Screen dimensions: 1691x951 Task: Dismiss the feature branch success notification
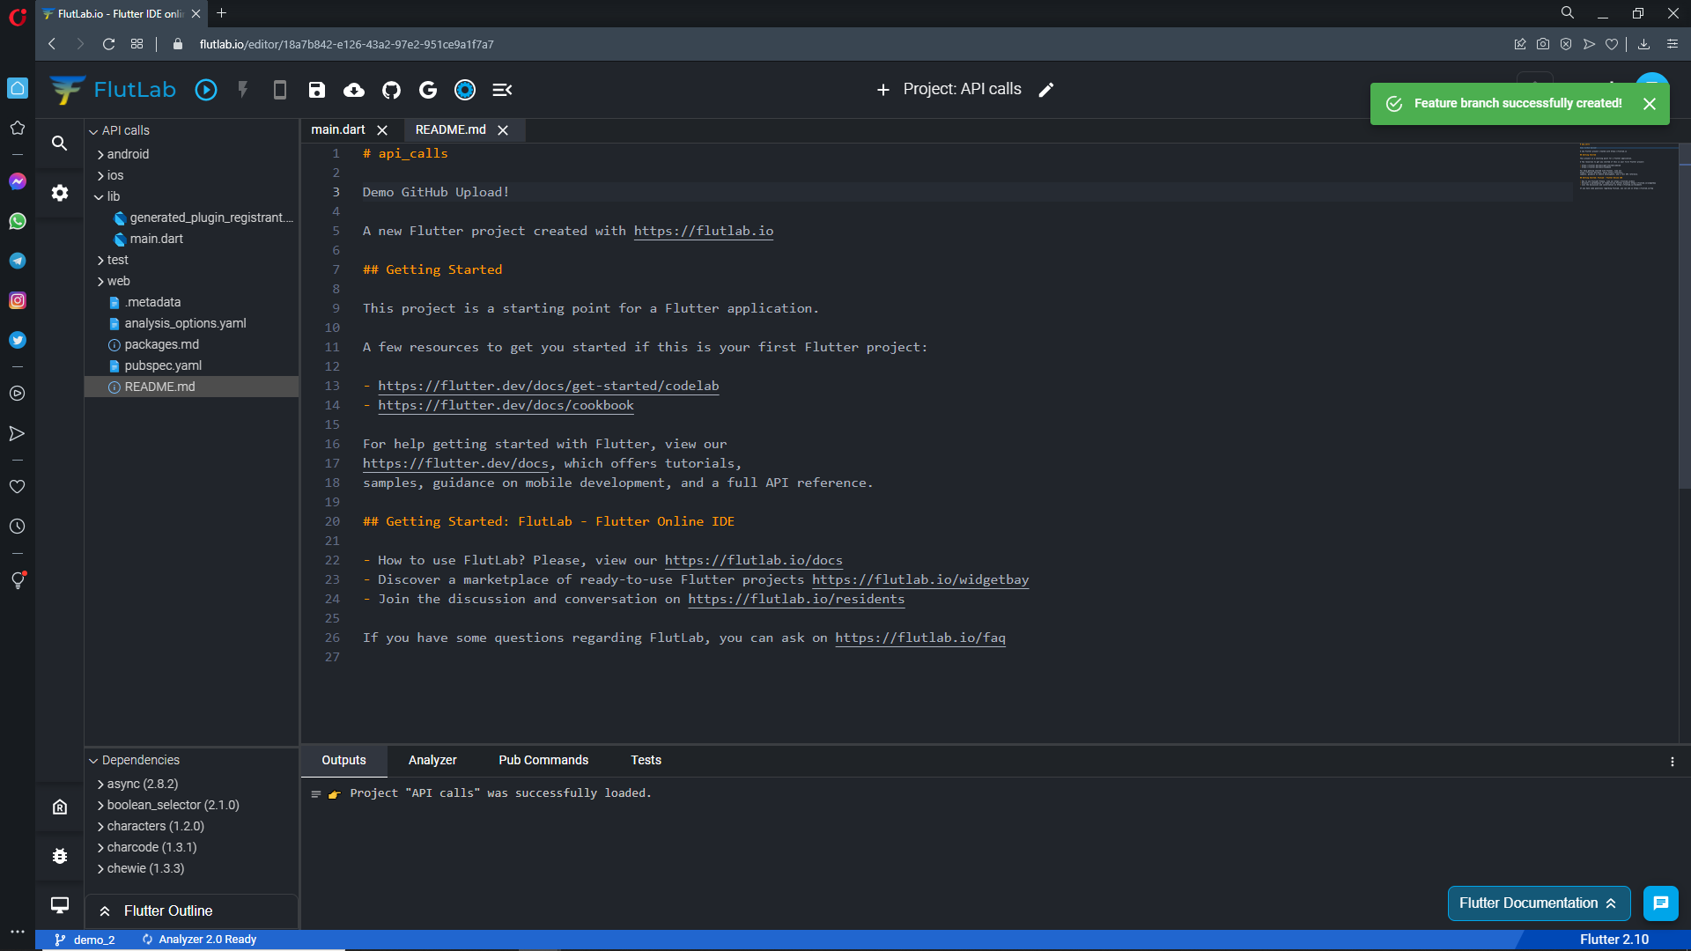pos(1650,104)
